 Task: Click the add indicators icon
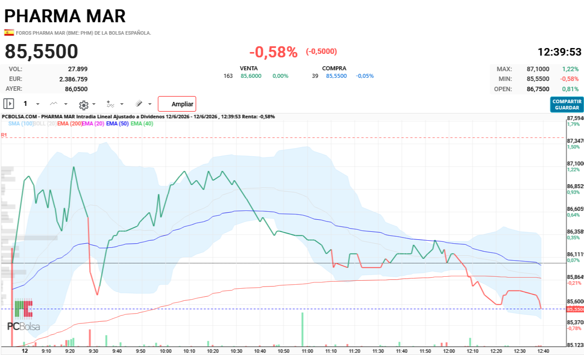pos(110,104)
